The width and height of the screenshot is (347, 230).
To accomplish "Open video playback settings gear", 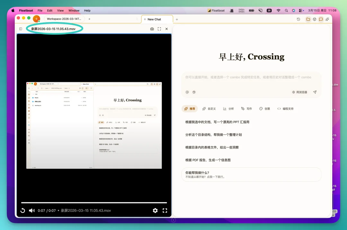I will pos(155,210).
